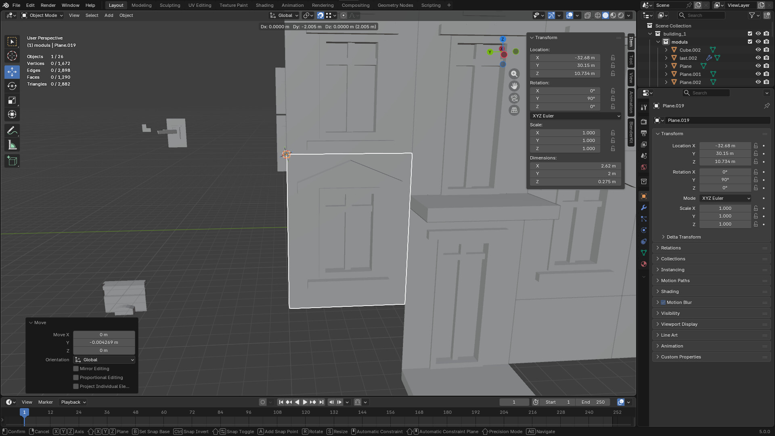The image size is (775, 436).
Task: Open the Modifiers wrench properties tab
Action: (x=644, y=208)
